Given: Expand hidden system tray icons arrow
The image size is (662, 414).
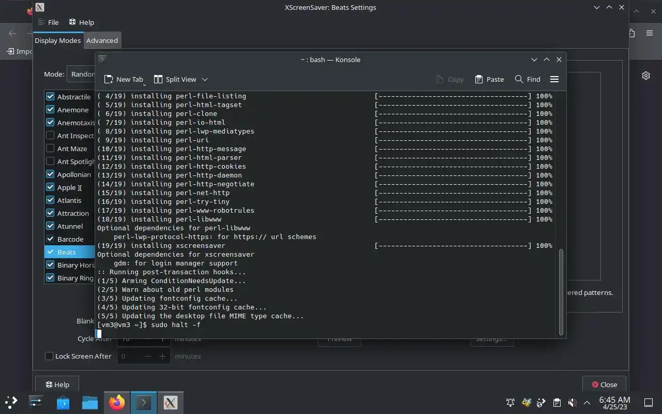Looking at the screenshot, I should point(587,402).
